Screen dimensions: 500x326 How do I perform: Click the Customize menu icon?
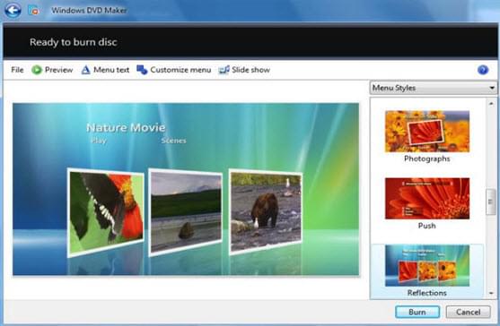(x=142, y=70)
